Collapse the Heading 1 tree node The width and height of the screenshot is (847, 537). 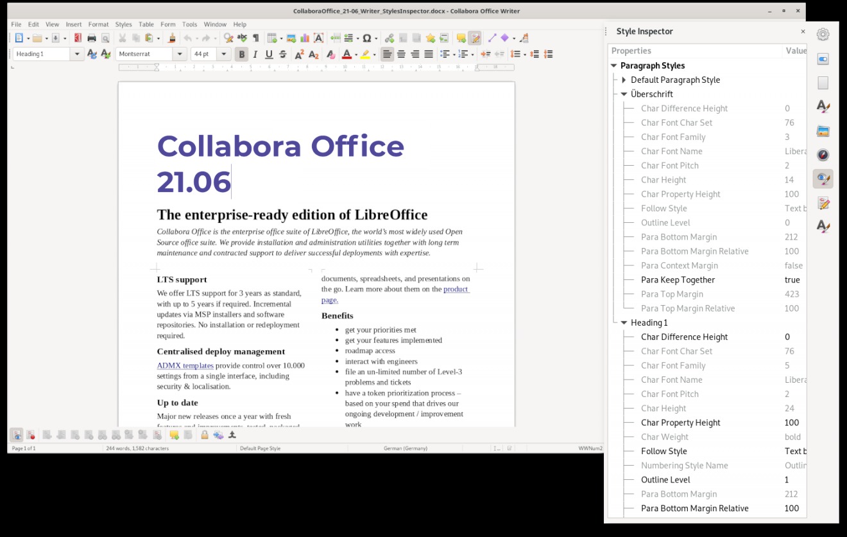click(624, 322)
